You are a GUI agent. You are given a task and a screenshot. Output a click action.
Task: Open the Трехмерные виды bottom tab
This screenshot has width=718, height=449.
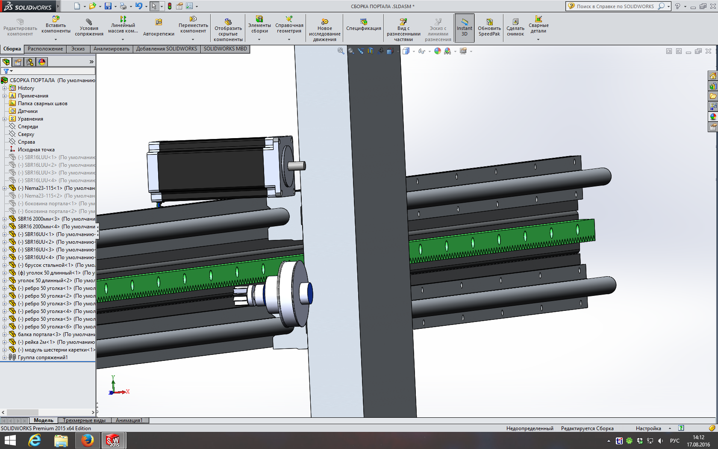[84, 420]
